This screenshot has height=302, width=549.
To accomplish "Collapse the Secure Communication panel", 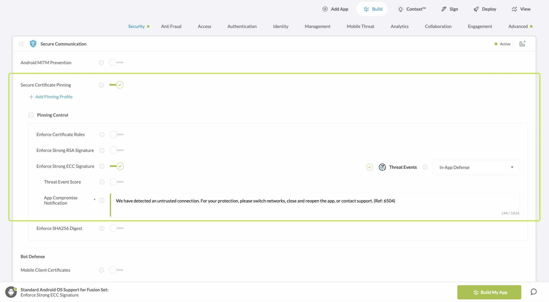I will 21,44.
